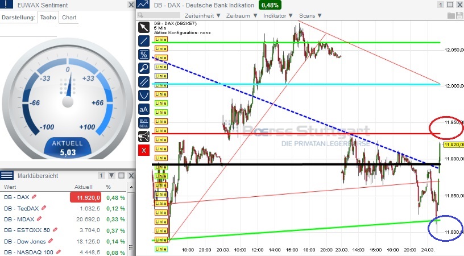The image size is (464, 256).
Task: Select the DB - DAX row
Action: 64,197
